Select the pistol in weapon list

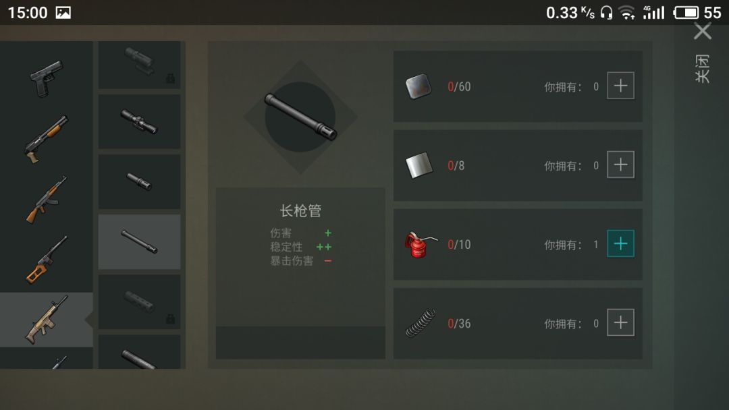pyautogui.click(x=47, y=78)
